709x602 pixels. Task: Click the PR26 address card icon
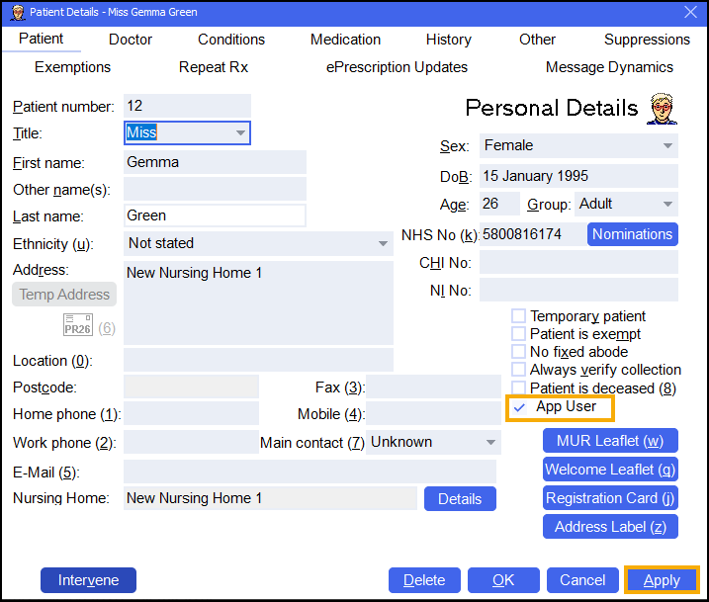click(77, 327)
